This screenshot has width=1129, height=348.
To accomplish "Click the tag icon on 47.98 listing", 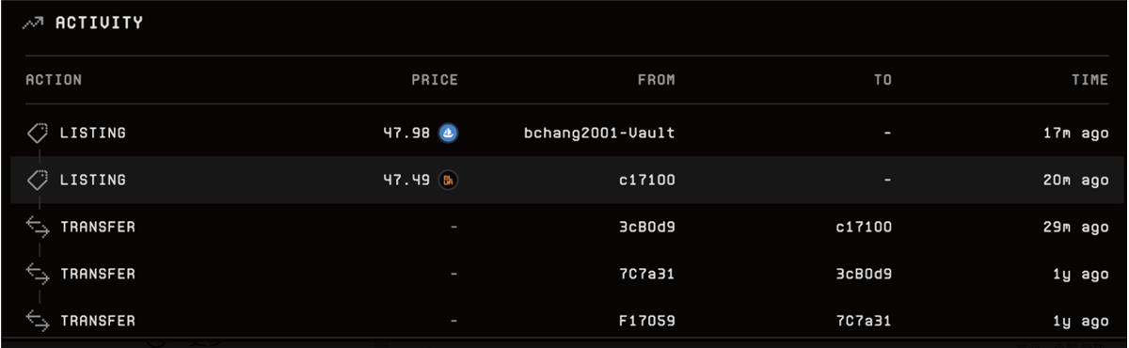I will (x=37, y=134).
